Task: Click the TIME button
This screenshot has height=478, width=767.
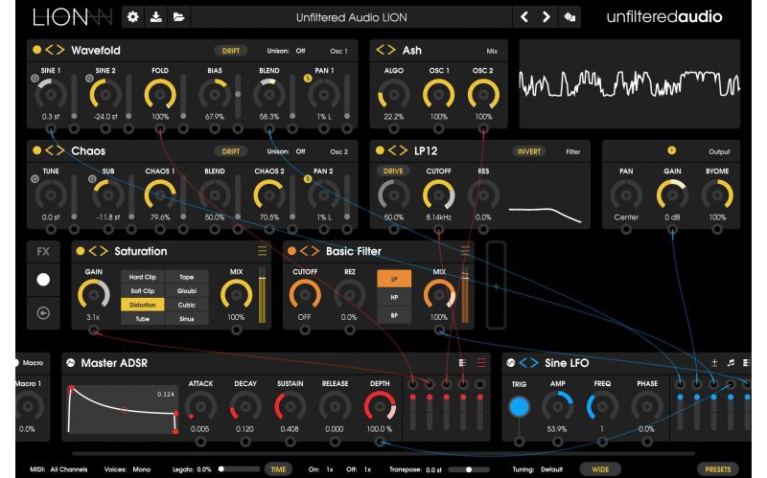Action: tap(278, 469)
